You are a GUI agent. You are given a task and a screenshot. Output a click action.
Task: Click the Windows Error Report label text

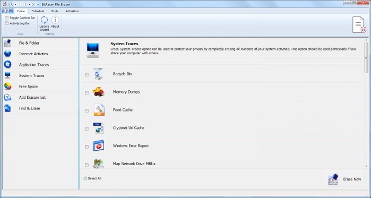[131, 146]
